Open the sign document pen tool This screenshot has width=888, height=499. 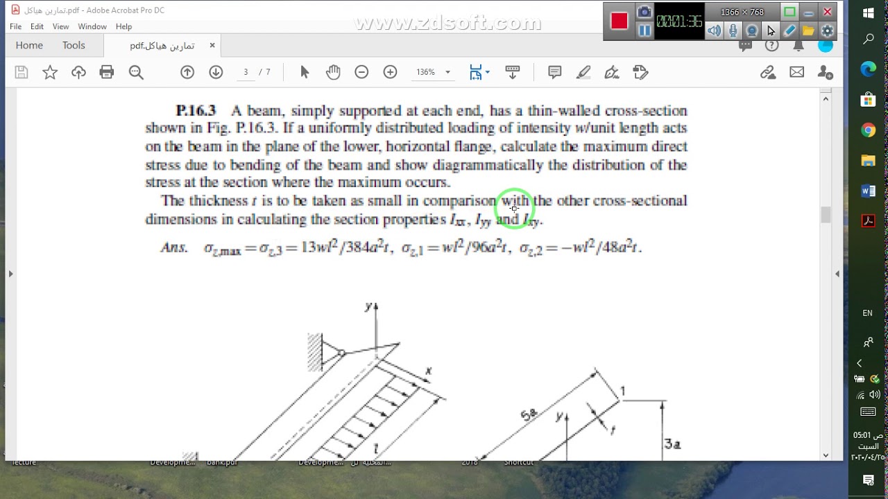coord(612,72)
